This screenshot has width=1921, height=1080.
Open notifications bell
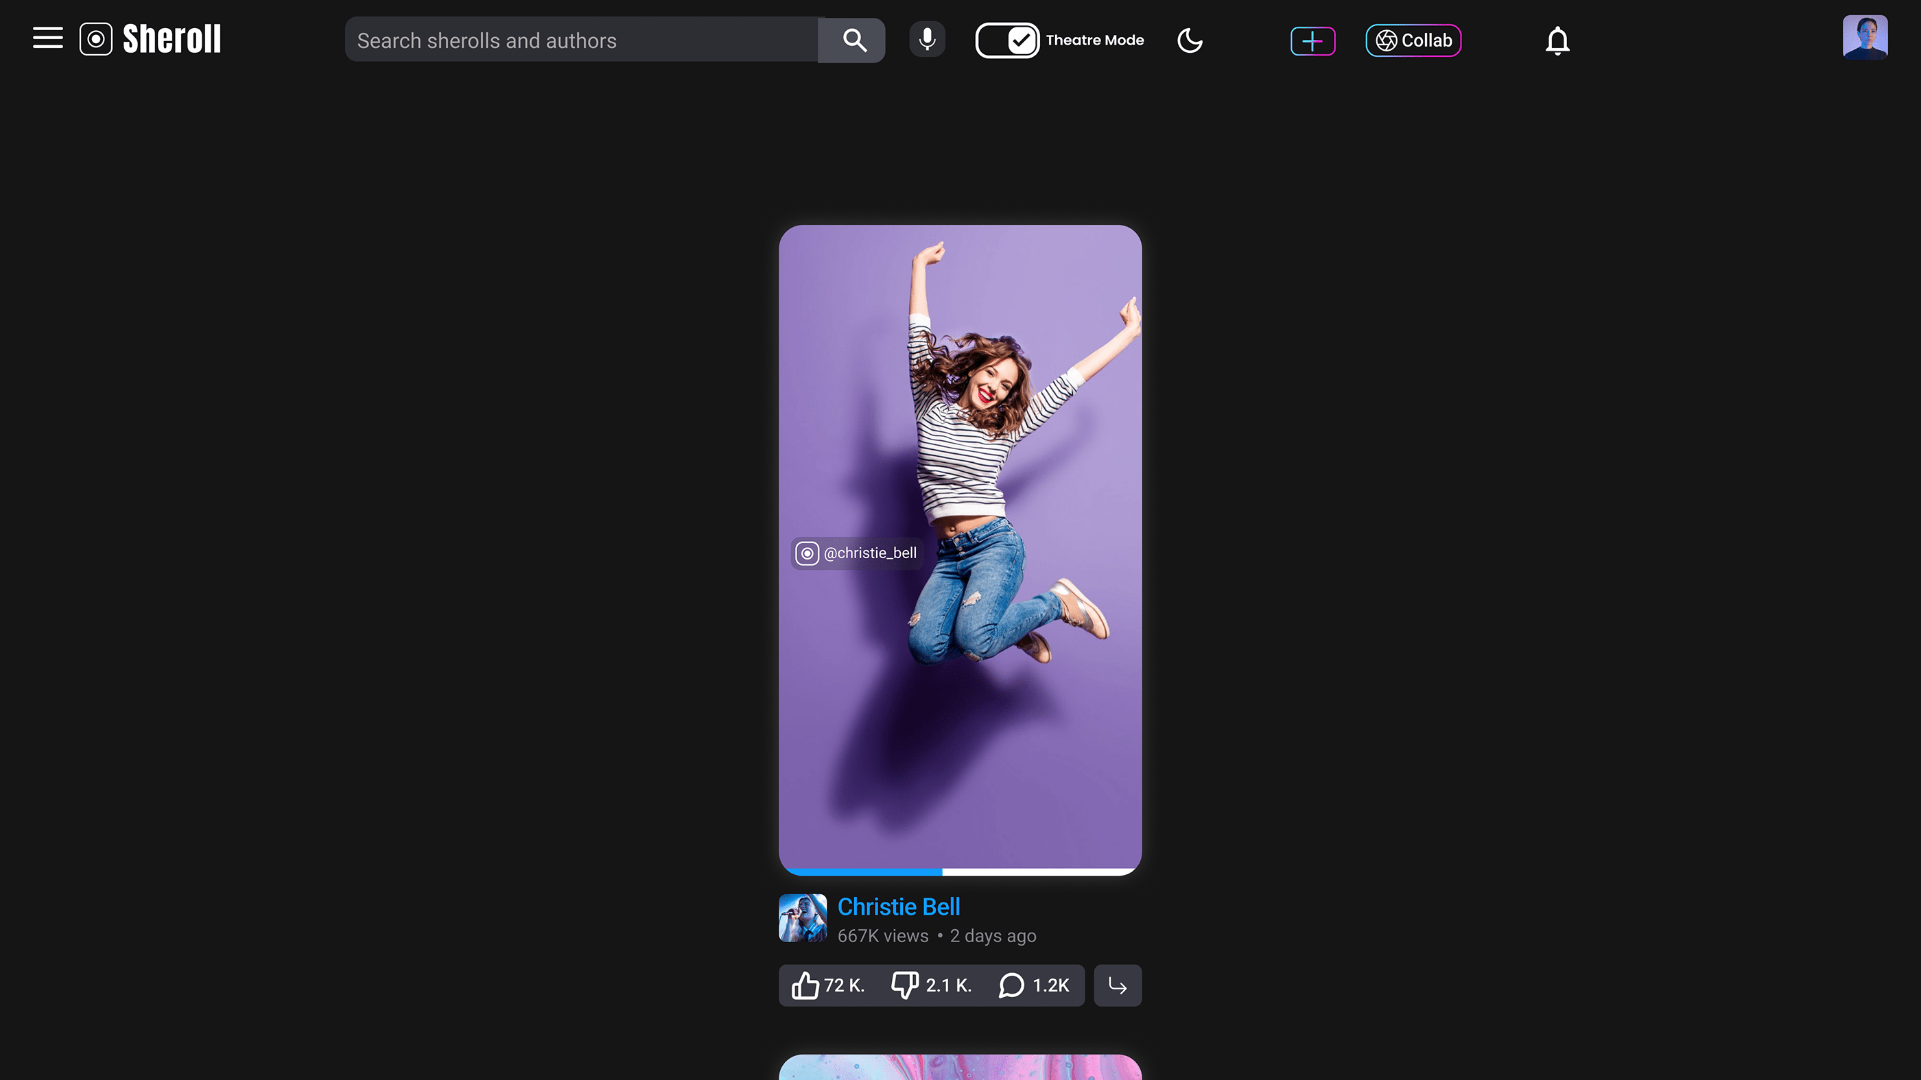point(1557,41)
